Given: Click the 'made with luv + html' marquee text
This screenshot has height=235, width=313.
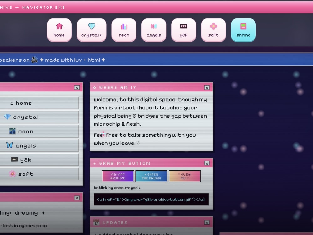Looking at the screenshot, I should point(73,60).
